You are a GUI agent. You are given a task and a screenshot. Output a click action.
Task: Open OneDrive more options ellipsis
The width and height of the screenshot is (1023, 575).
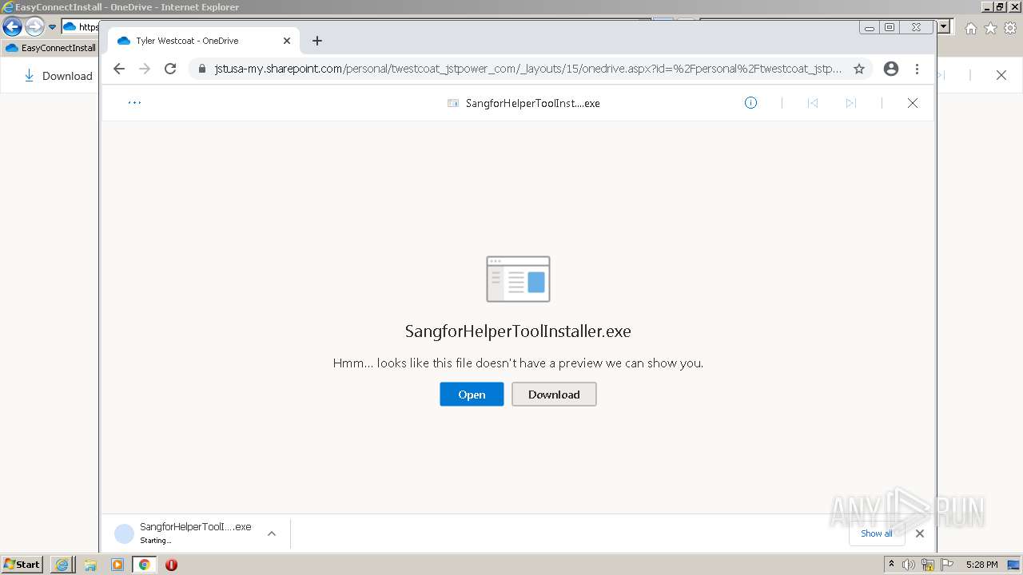[x=134, y=103]
